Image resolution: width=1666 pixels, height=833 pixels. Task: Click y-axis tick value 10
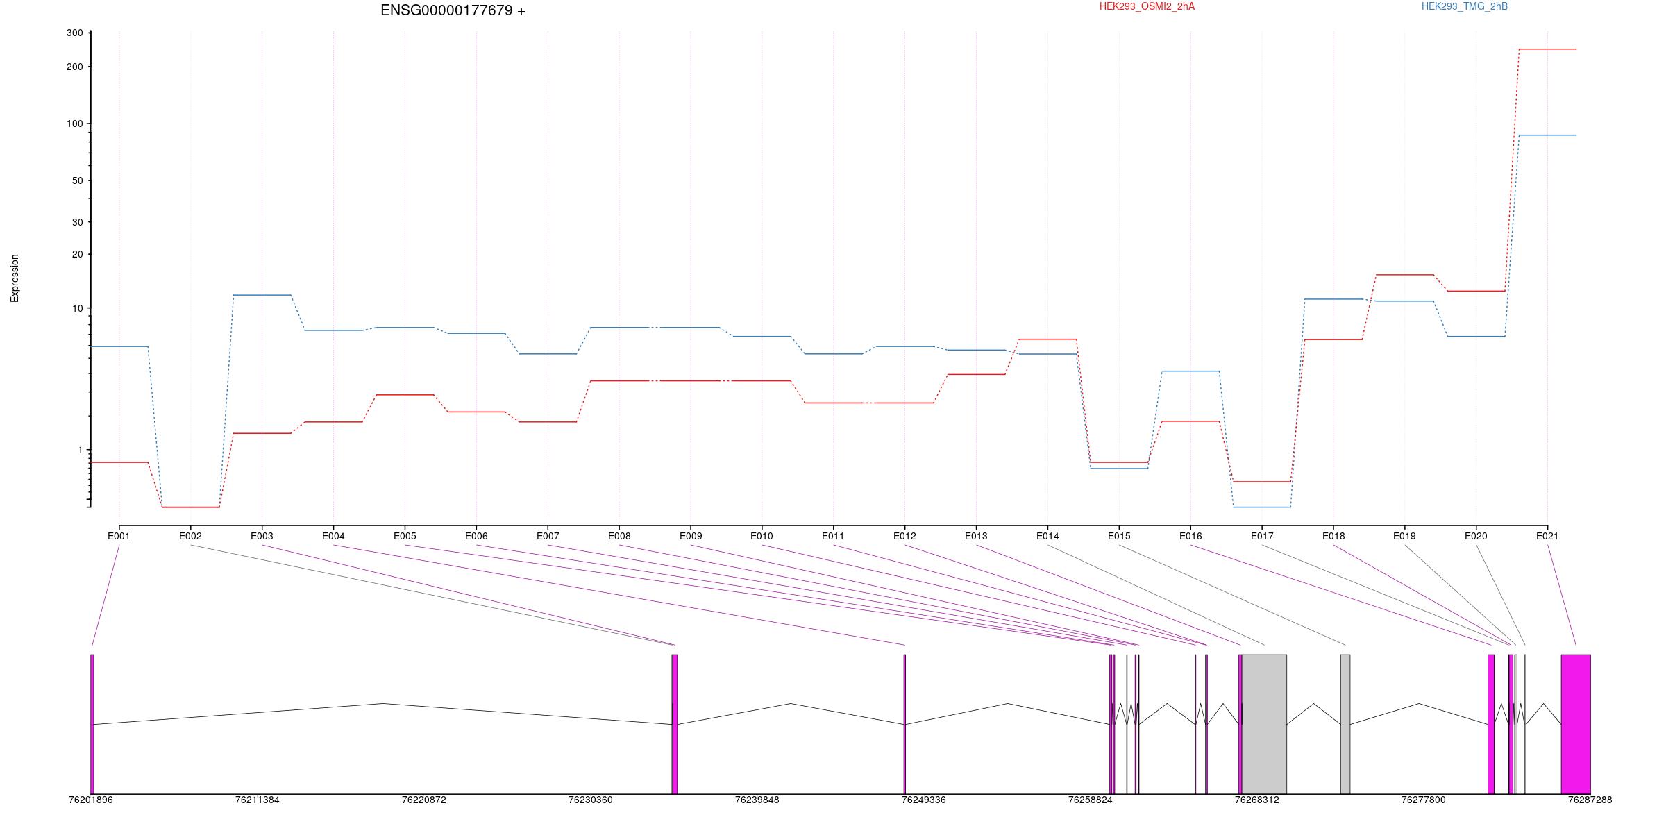(x=78, y=308)
